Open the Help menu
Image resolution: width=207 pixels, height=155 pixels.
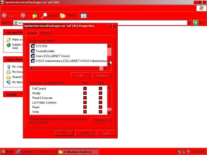click(58, 8)
